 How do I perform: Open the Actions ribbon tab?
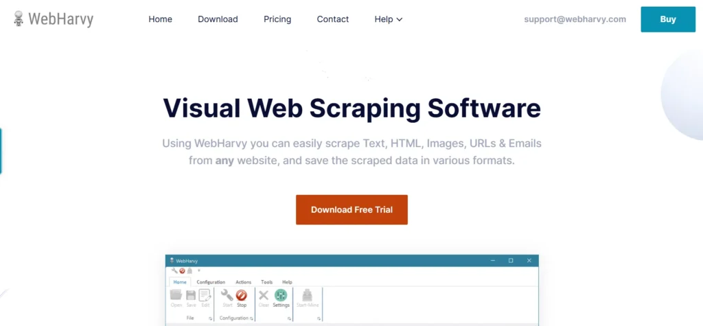(244, 282)
